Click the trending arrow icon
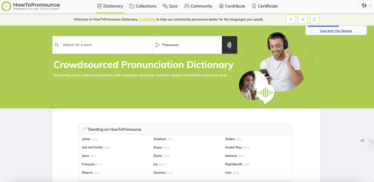The width and height of the screenshot is (374, 182). click(84, 129)
